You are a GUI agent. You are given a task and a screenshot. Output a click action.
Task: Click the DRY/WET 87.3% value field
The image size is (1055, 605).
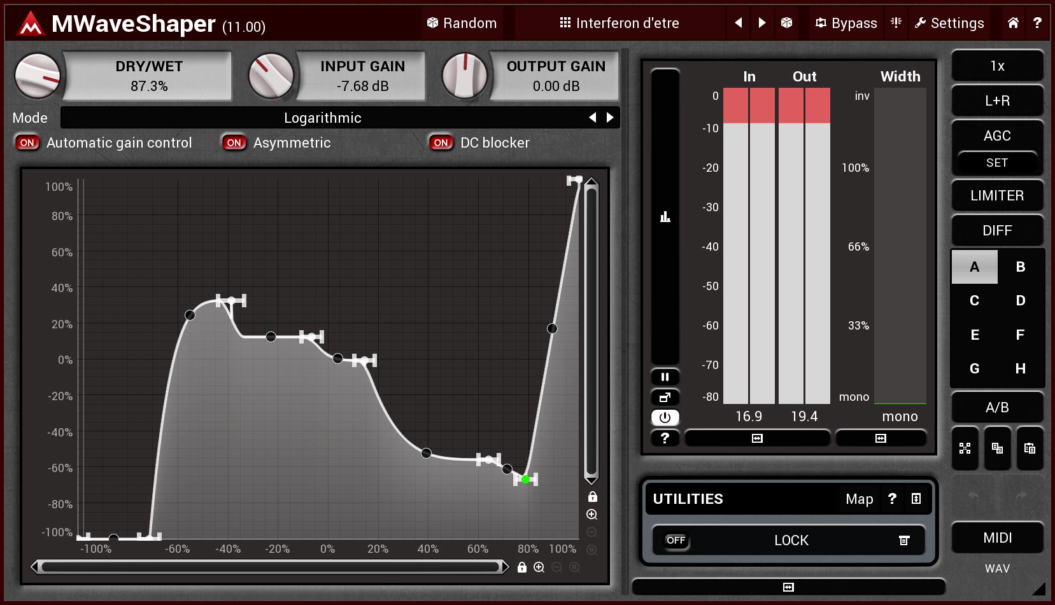[x=149, y=76]
